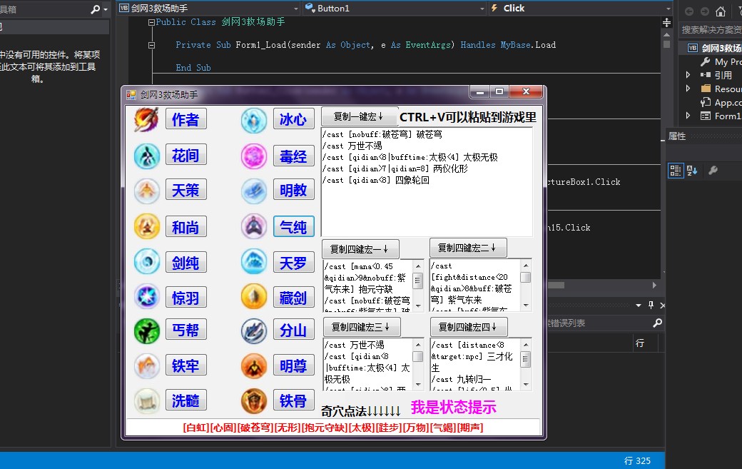This screenshot has height=469, width=742.
Task: Open the property pages wrench icon
Action: point(712,171)
